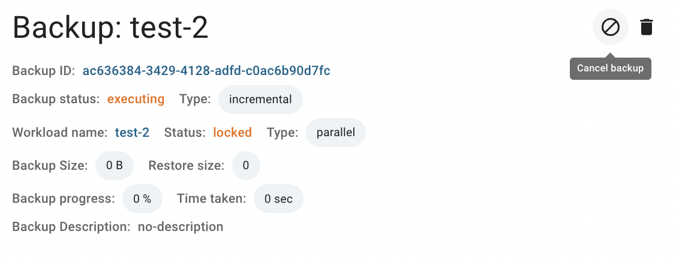673x258 pixels.
Task: Click the no-description text
Action: (x=181, y=227)
